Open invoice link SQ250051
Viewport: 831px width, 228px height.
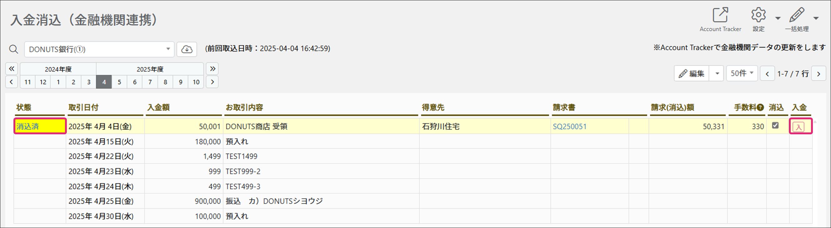tap(570, 127)
